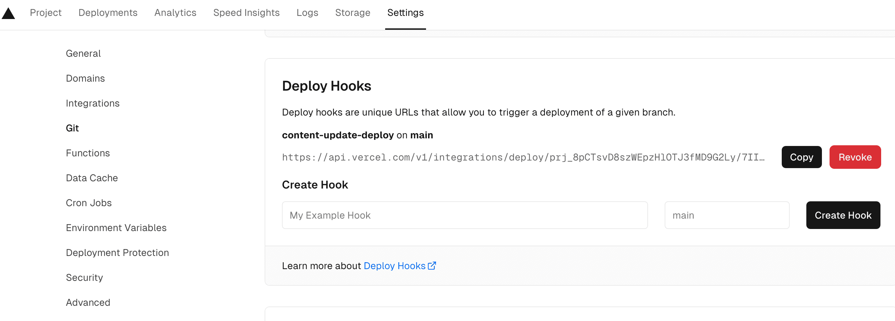Select General in settings sidebar
Image resolution: width=895 pixels, height=321 pixels.
tap(83, 53)
